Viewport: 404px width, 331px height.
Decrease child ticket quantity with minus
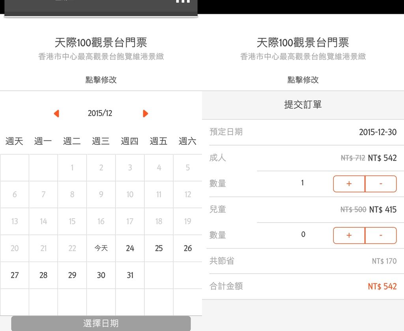381,235
